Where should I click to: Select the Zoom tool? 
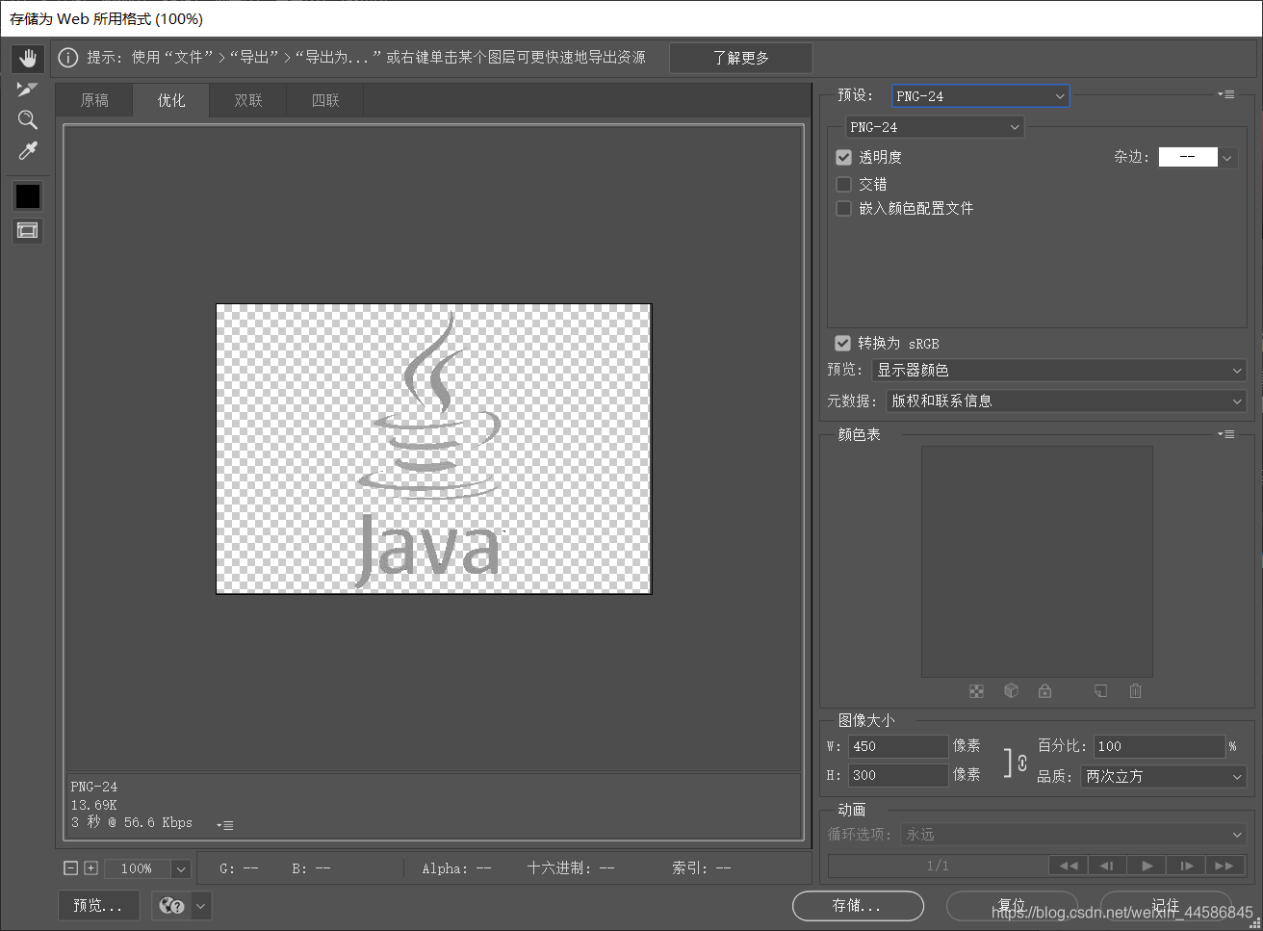pyautogui.click(x=28, y=120)
